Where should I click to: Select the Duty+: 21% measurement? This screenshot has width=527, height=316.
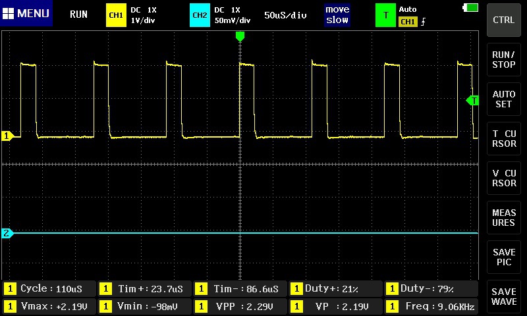[x=335, y=288]
